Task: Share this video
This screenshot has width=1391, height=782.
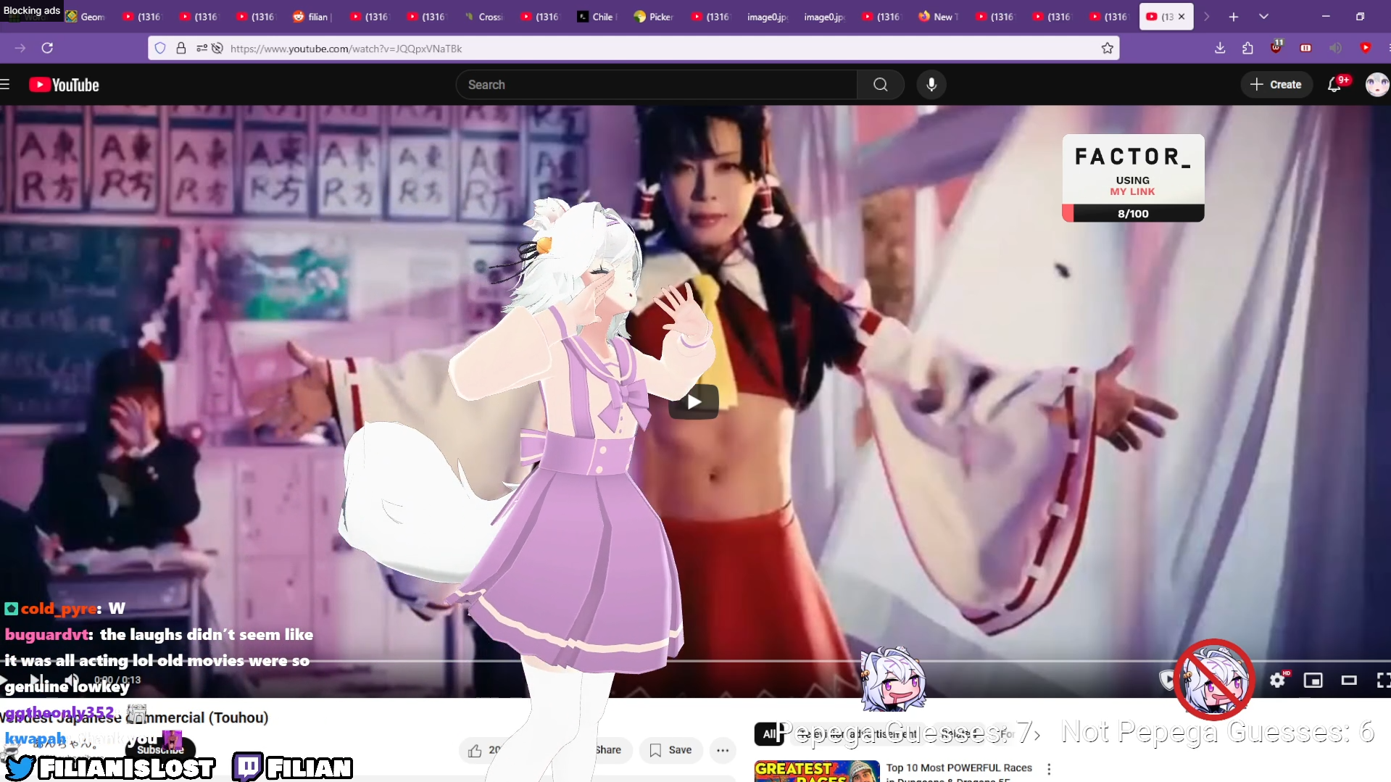Action: click(x=607, y=750)
